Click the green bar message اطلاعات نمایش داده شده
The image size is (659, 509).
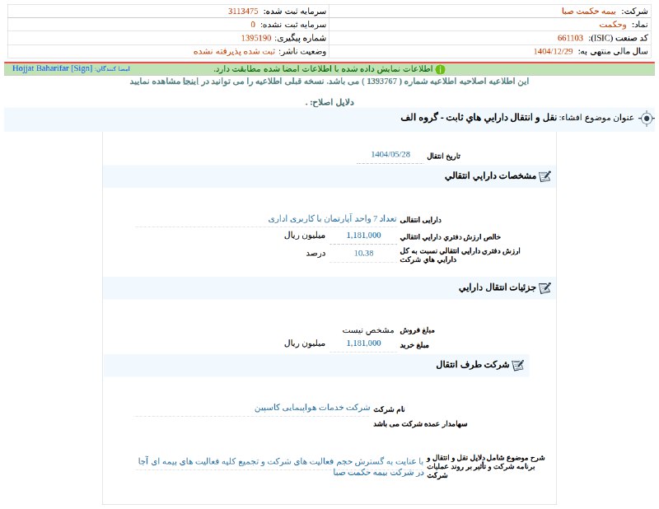(324, 69)
